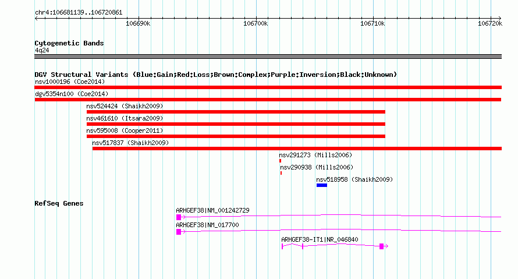This screenshot has height=279, width=518.
Task: Select the nsv517837 (Shaikh2009) variant bar
Action: pos(297,149)
